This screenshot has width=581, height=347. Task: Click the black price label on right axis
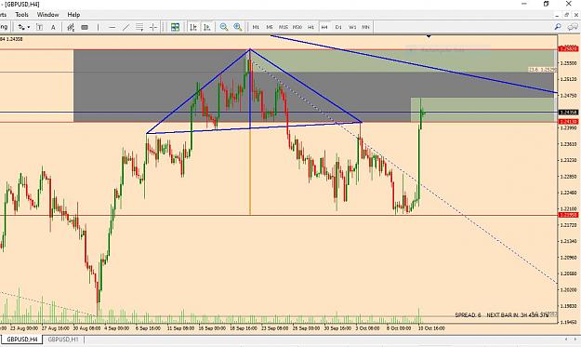(x=568, y=112)
